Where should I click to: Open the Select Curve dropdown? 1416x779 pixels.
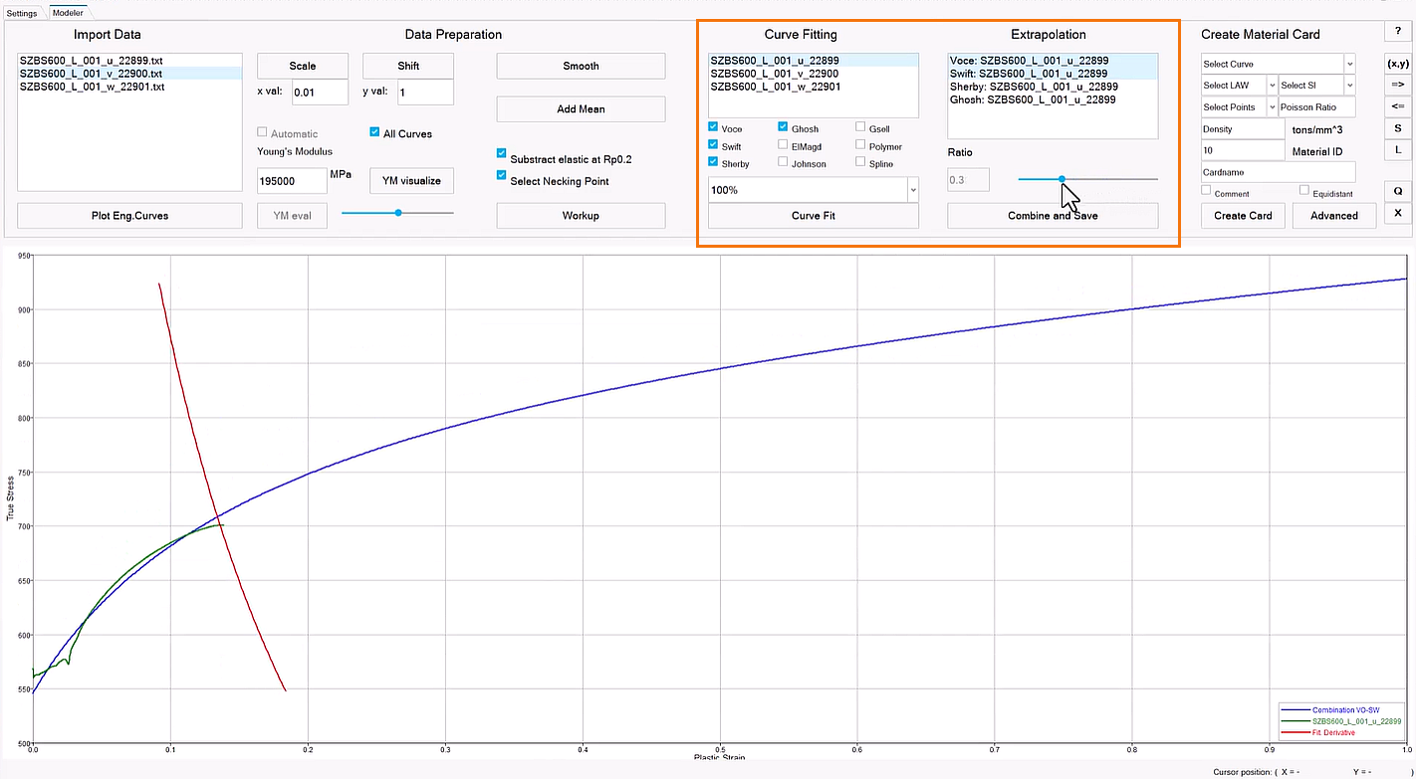click(1279, 64)
